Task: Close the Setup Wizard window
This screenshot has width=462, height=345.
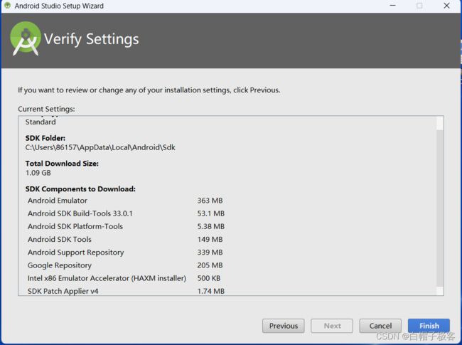Action: pyautogui.click(x=446, y=6)
